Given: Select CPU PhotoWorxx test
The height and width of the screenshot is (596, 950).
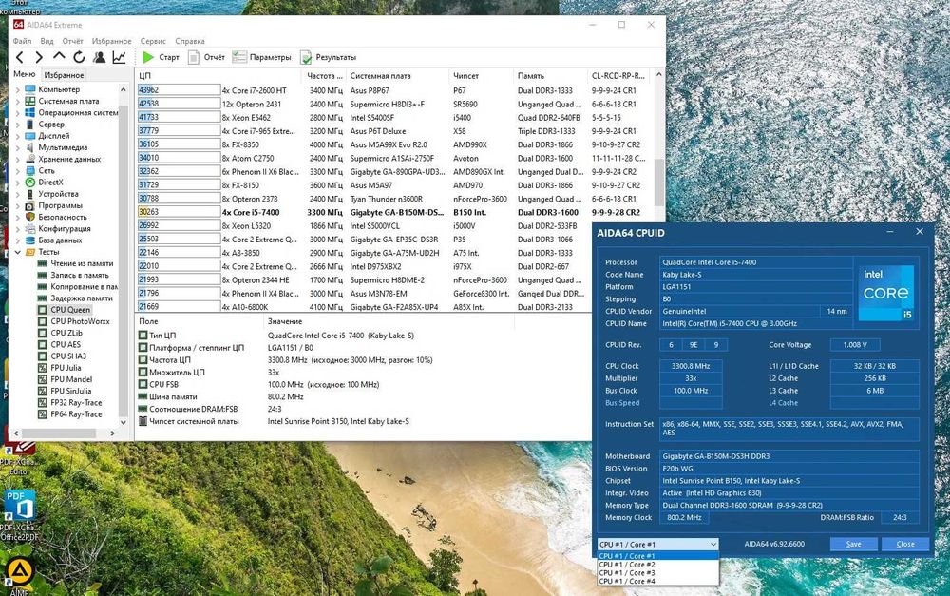Looking at the screenshot, I should pyautogui.click(x=80, y=321).
